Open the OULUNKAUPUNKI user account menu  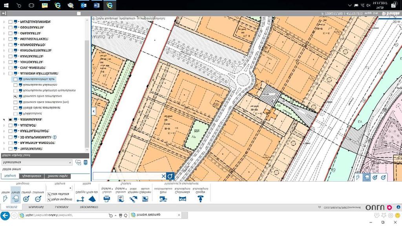pyautogui.click(x=342, y=207)
